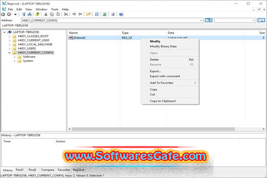
Task: Choose Cut from the context menu
Action: [x=170, y=94]
